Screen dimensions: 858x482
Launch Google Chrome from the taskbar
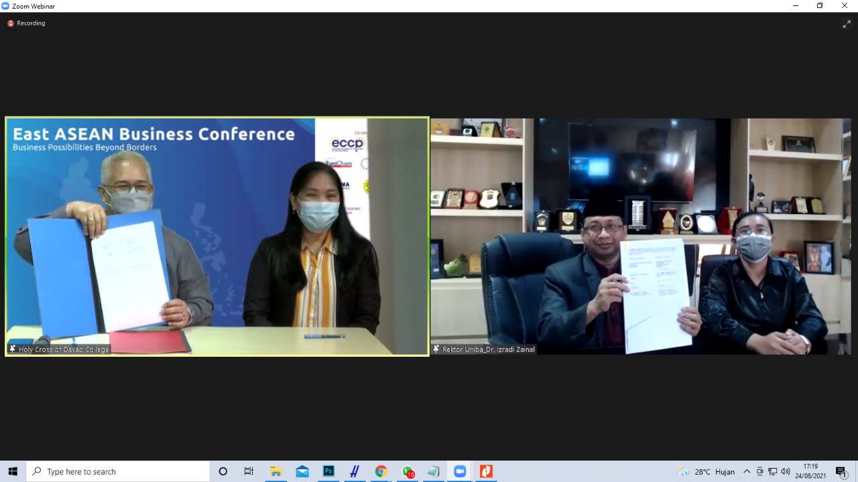click(x=381, y=471)
